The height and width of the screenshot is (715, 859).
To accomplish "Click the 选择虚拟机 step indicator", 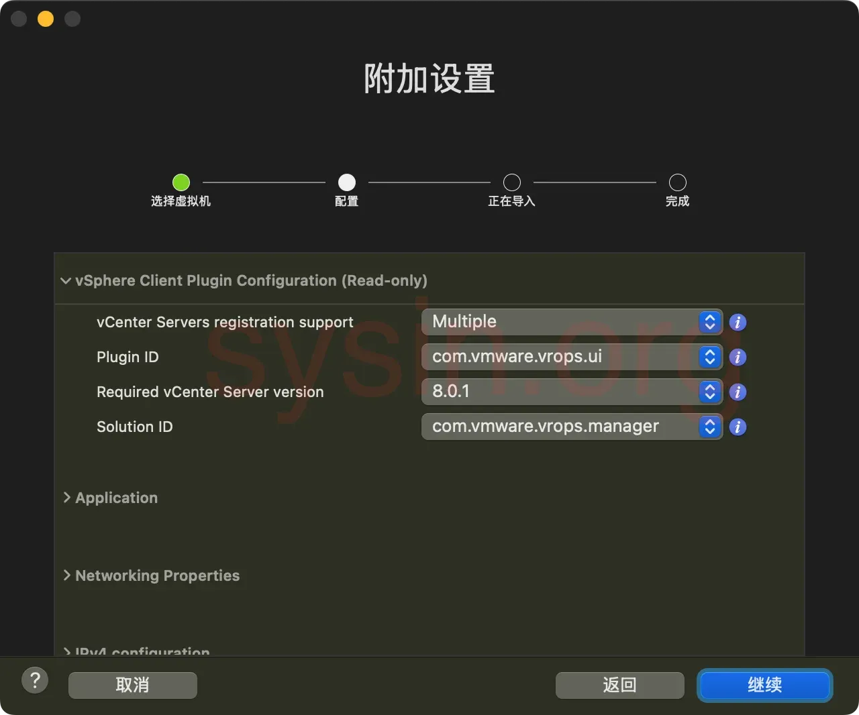I will 181,182.
